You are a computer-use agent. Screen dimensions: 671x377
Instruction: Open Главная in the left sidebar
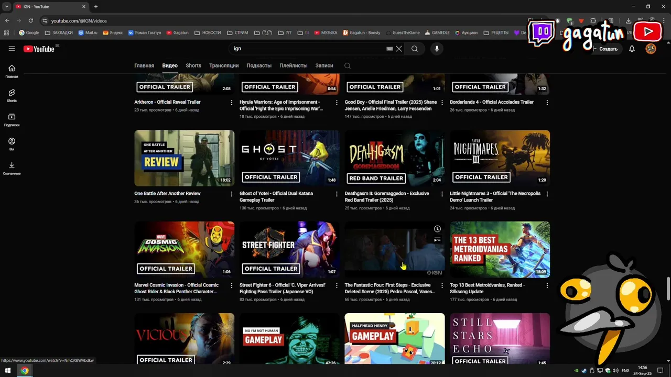[12, 71]
